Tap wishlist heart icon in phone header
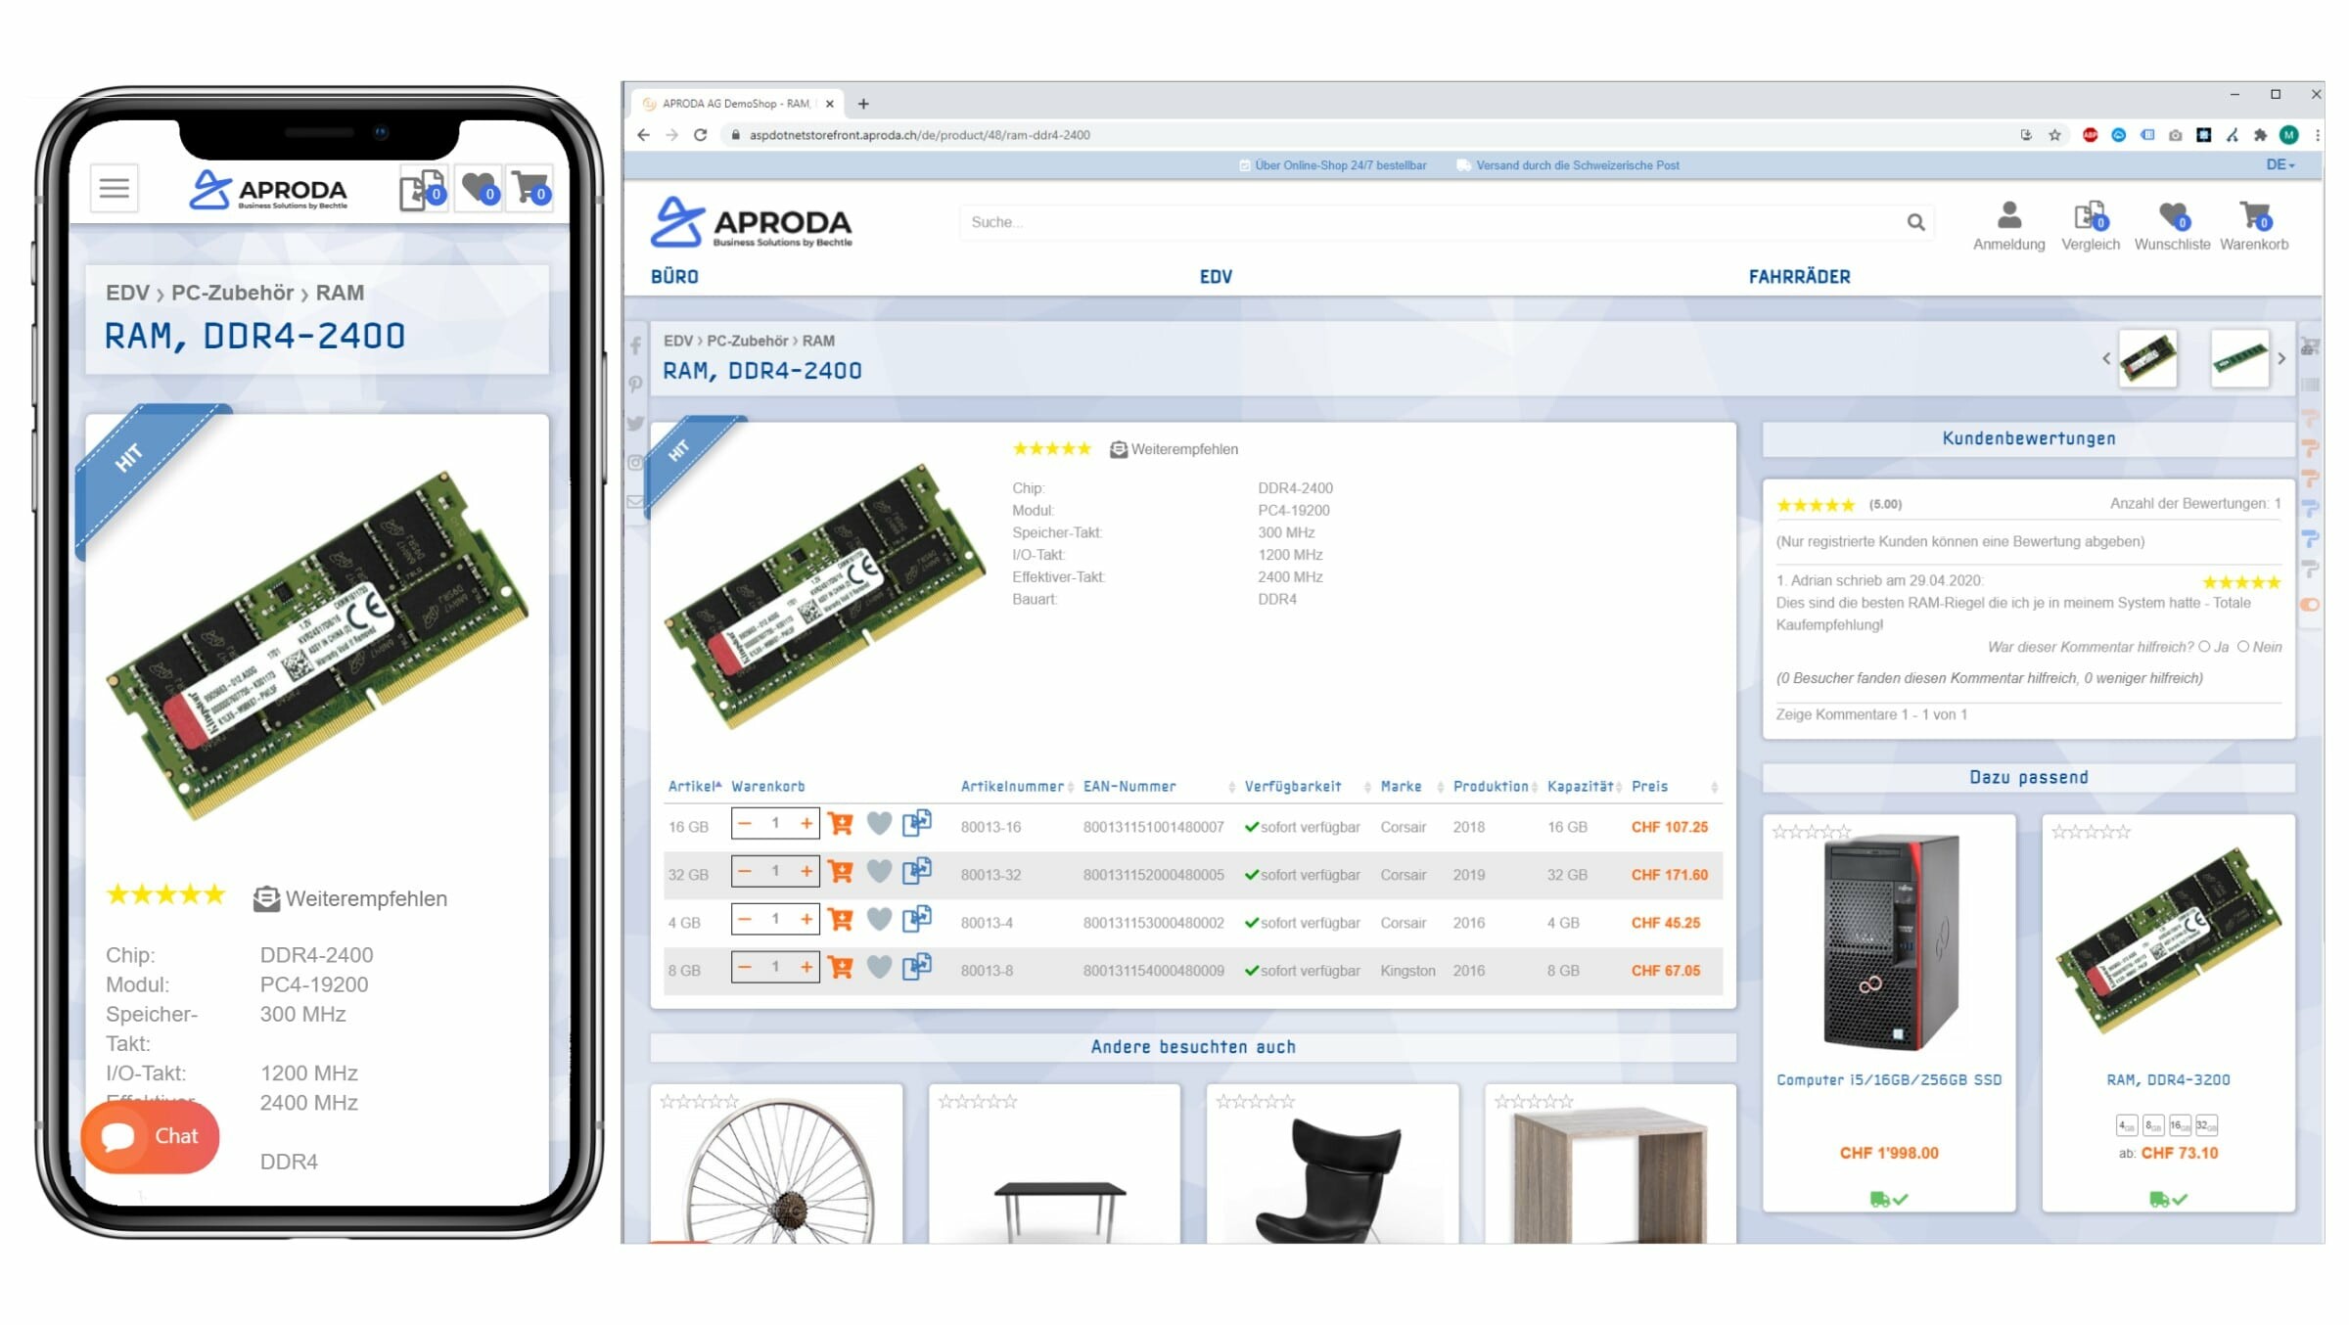Screen dimensions: 2349x1325 (x=480, y=188)
